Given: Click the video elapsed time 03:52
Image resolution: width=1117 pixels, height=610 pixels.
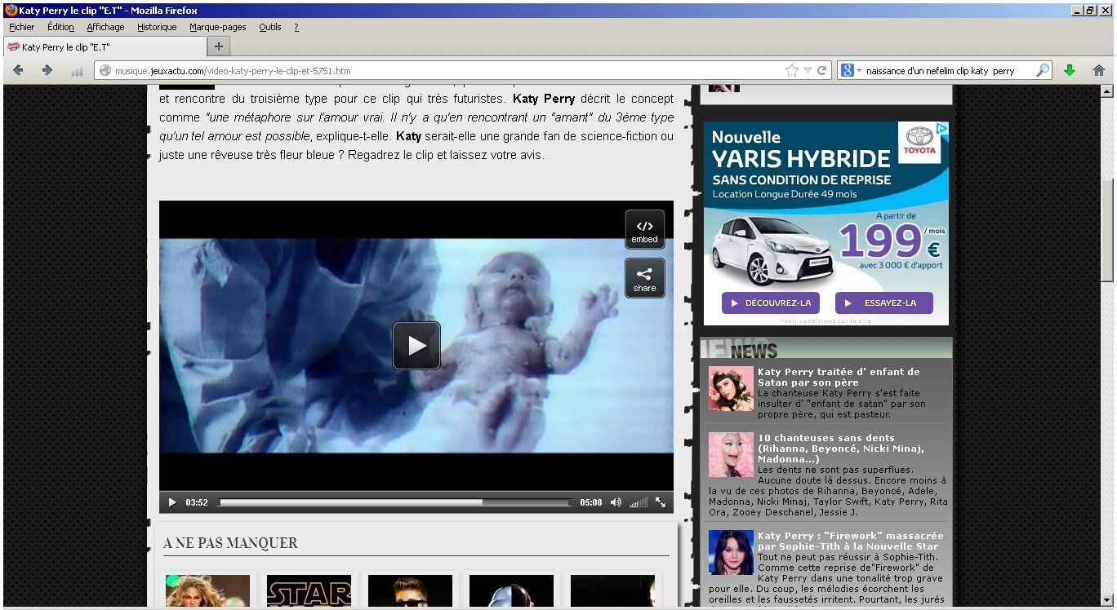Looking at the screenshot, I should 197,502.
